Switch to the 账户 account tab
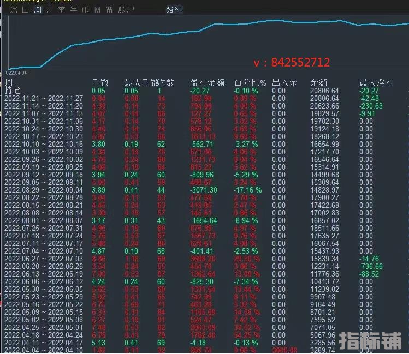 click(126, 10)
